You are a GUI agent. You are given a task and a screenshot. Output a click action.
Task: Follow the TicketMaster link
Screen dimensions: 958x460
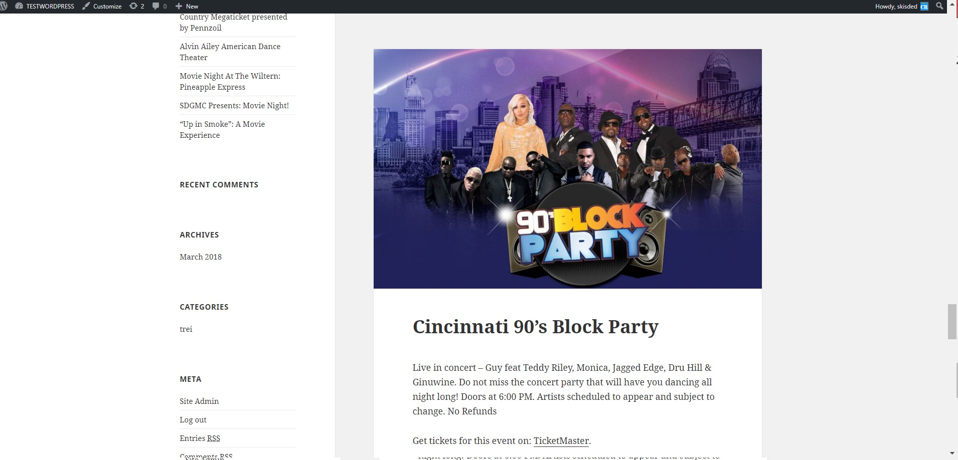pyautogui.click(x=561, y=441)
